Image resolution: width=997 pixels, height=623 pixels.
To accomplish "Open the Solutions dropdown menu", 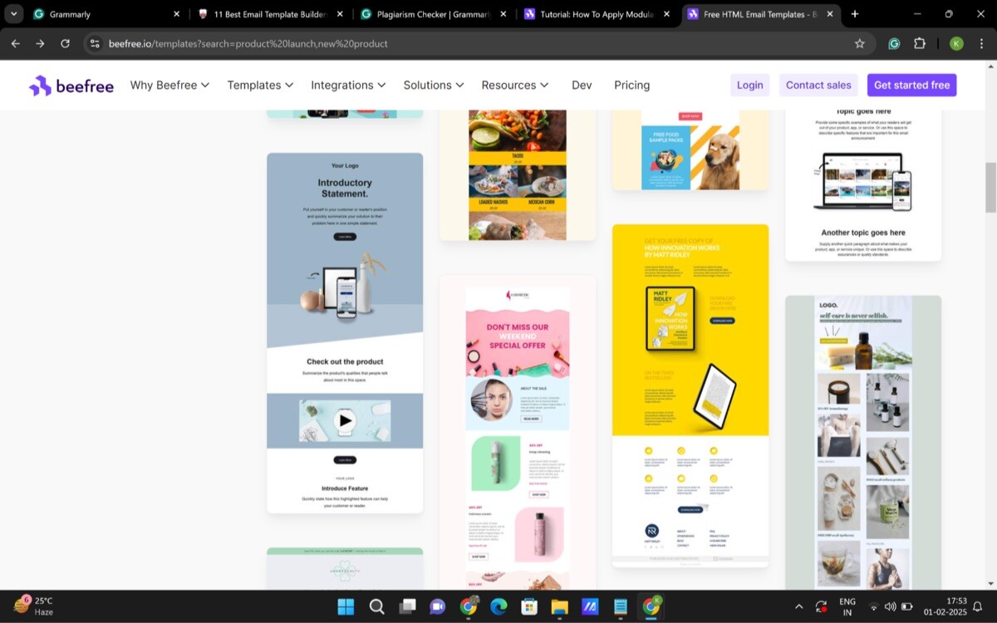I will coord(433,85).
